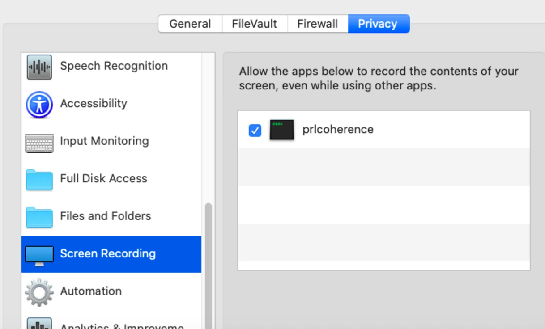This screenshot has height=329, width=545.
Task: Click the Analytics chart icon in sidebar
Action: coord(39,324)
